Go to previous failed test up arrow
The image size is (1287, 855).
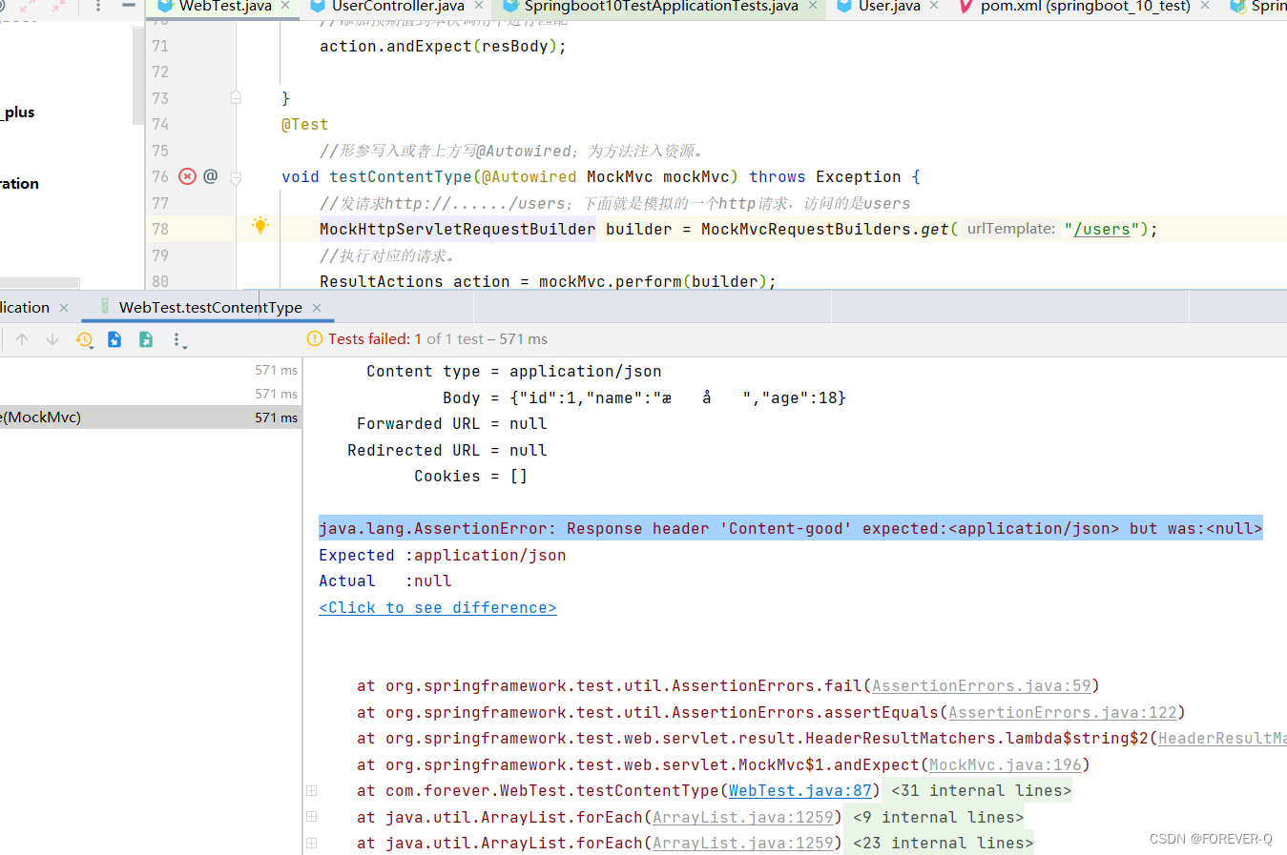pyautogui.click(x=22, y=339)
